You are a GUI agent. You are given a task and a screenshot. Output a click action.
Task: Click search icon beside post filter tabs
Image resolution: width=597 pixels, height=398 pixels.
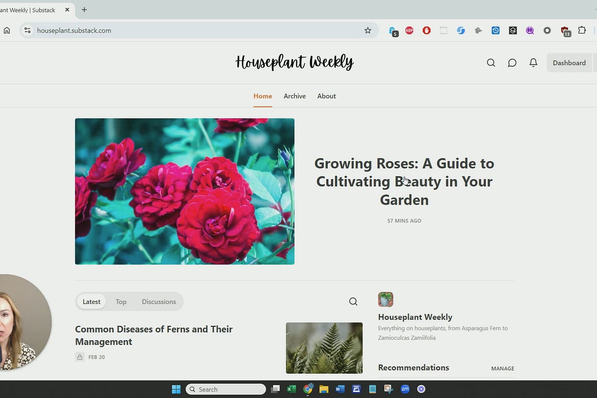353,301
